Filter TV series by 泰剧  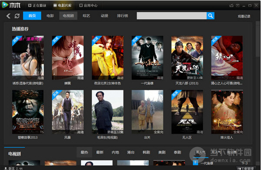[x=177, y=152]
